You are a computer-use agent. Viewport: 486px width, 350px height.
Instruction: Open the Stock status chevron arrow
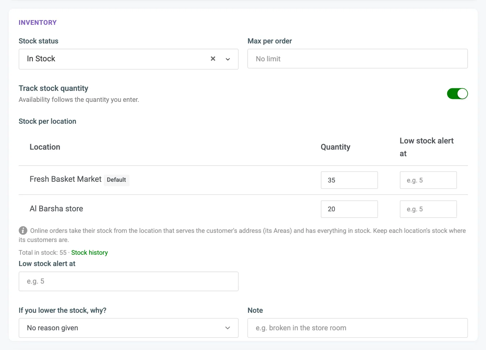pyautogui.click(x=228, y=59)
